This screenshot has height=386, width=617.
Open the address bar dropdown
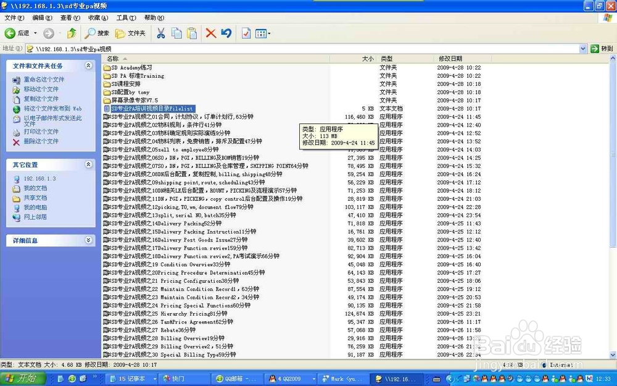[582, 48]
